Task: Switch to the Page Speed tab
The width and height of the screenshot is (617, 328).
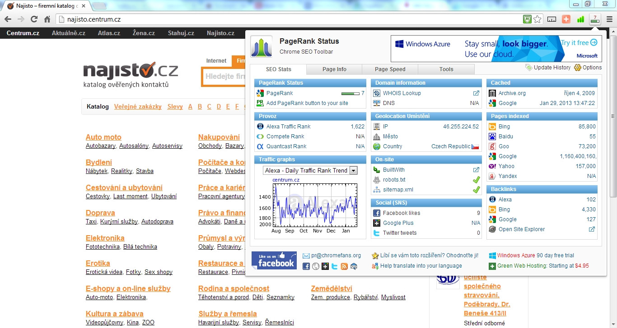Action: pos(390,69)
